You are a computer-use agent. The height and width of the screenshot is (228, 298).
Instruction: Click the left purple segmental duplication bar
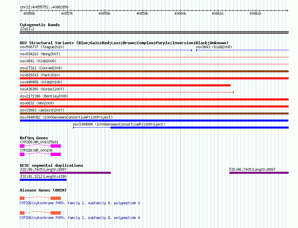pyautogui.click(x=65, y=173)
